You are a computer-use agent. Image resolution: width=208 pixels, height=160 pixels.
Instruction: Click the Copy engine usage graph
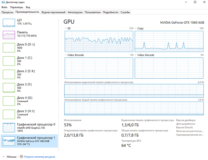pyautogui.click(x=169, y=41)
